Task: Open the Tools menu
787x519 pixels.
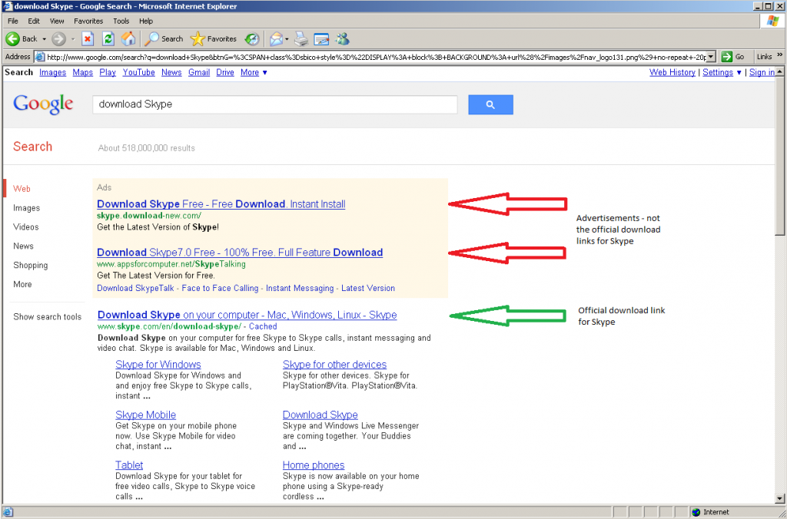Action: point(121,21)
